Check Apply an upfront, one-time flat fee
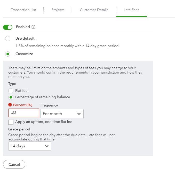 (11, 122)
